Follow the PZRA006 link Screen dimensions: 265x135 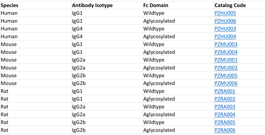pos(225,130)
